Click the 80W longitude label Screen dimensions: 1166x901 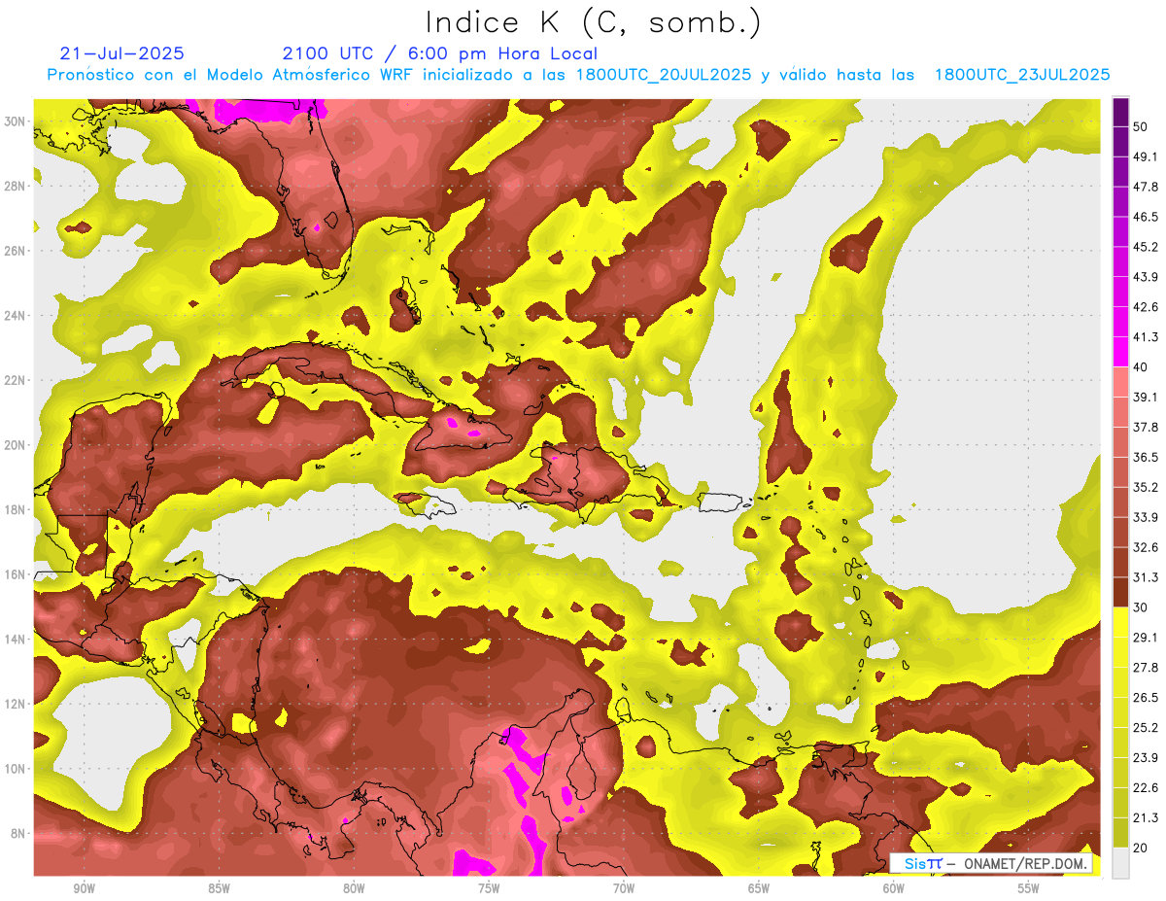pos(354,888)
